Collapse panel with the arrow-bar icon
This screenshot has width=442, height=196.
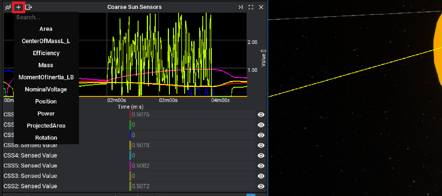(241, 7)
